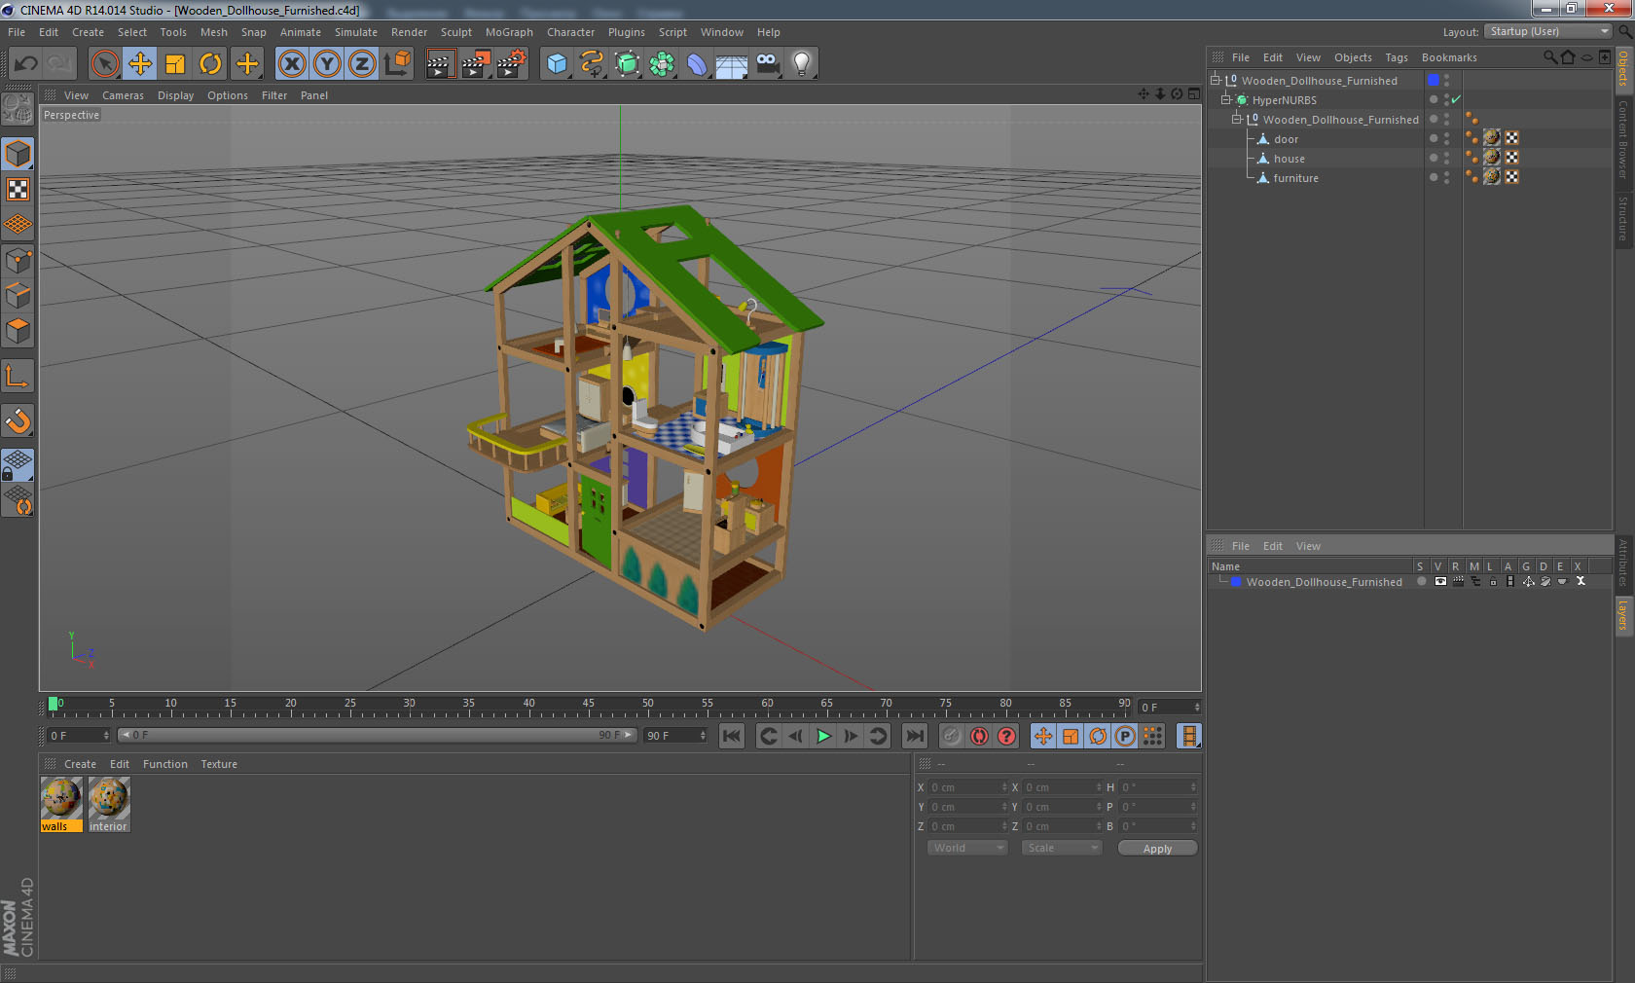Toggle HyperNURBS enable checkmark

[1457, 100]
